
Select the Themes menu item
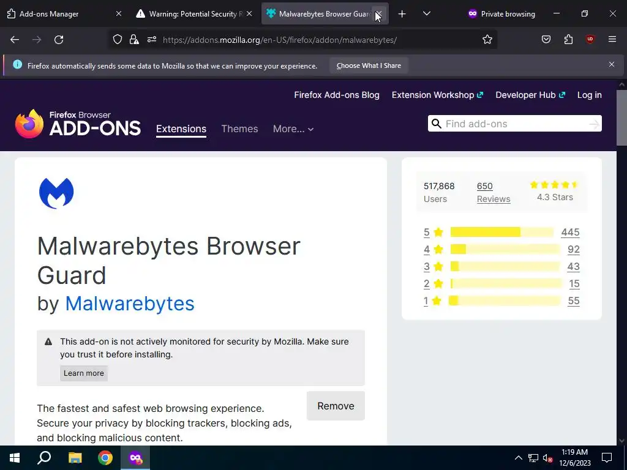pos(239,129)
